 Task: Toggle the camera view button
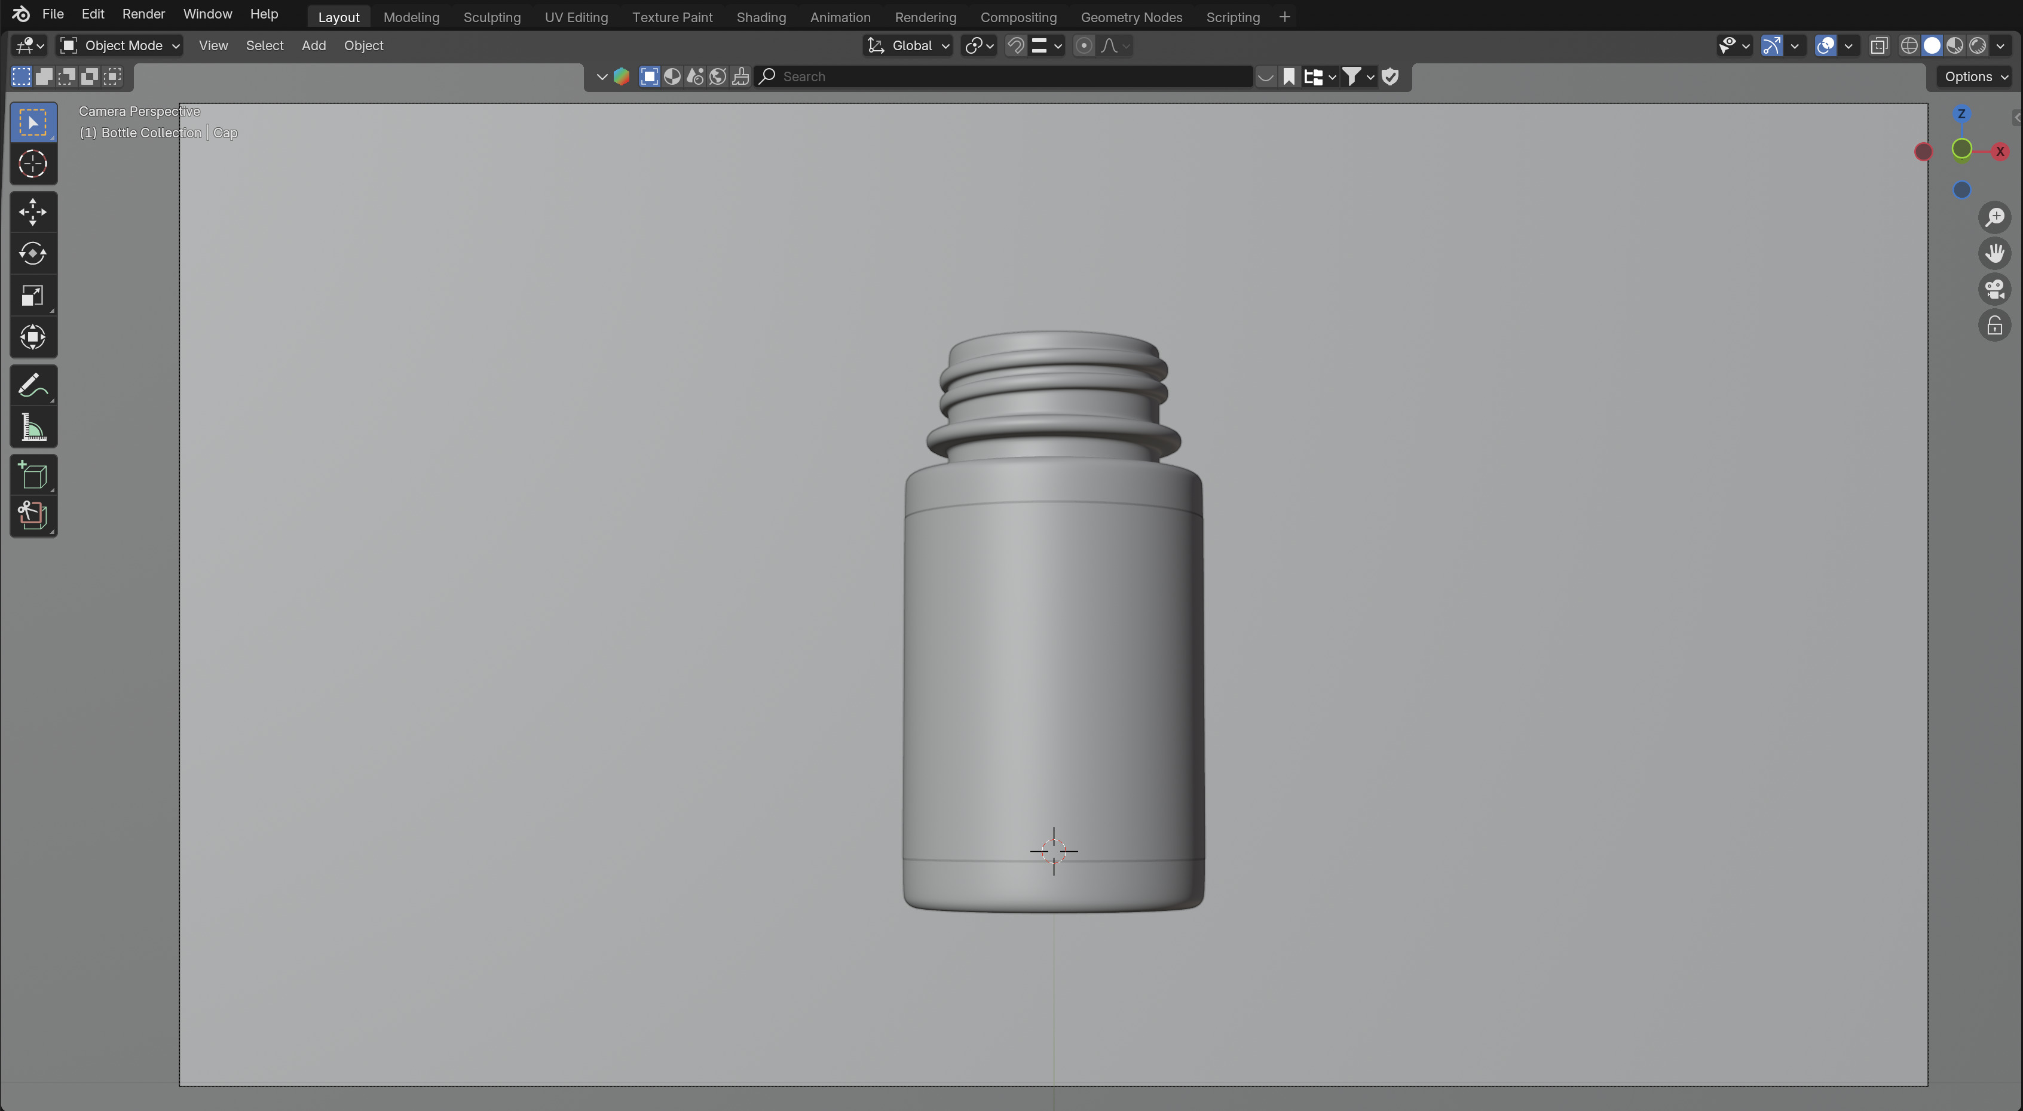[x=1994, y=290]
